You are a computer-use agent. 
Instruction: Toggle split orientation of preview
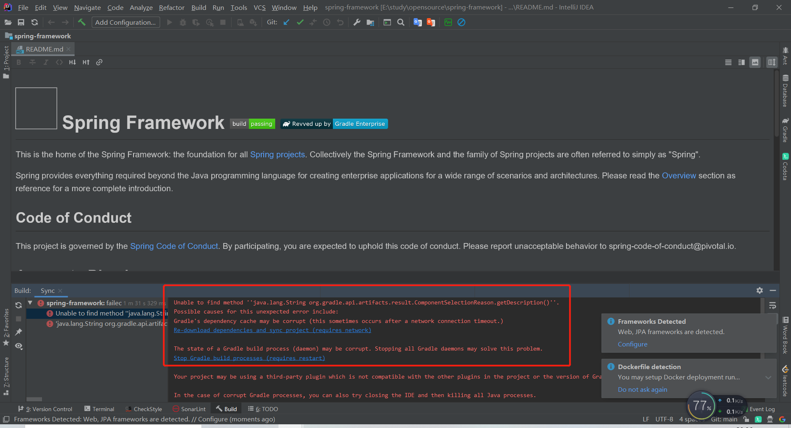[772, 62]
